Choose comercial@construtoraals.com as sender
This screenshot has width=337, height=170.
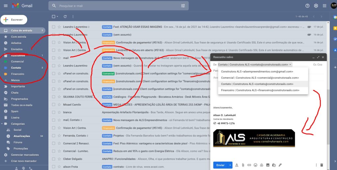click(x=263, y=78)
